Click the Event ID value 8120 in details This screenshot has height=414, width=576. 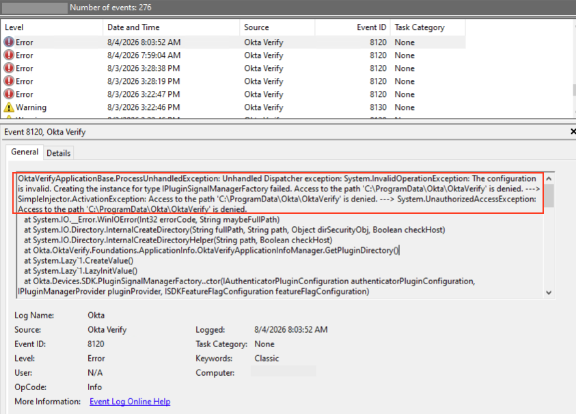pyautogui.click(x=96, y=344)
